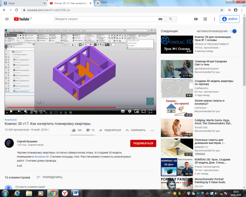Open player settings gear
The width and height of the screenshot is (246, 197).
click(130, 111)
